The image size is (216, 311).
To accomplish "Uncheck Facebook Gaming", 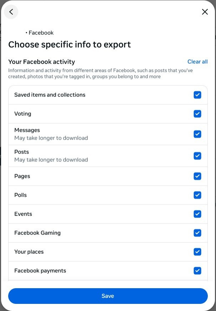I will click(x=197, y=233).
